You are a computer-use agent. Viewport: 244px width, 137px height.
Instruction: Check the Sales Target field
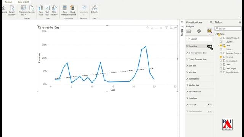[220, 68]
